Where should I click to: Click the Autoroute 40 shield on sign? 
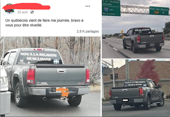tap(106, 10)
